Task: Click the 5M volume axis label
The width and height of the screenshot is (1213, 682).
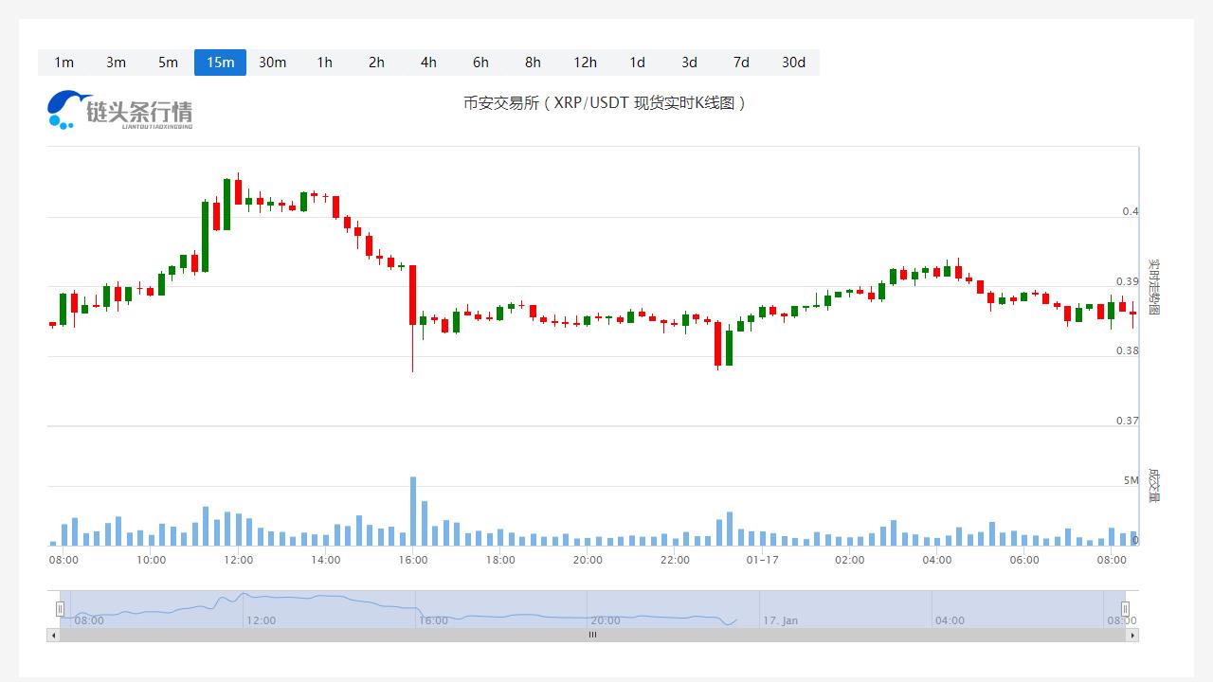Action: tap(1131, 480)
